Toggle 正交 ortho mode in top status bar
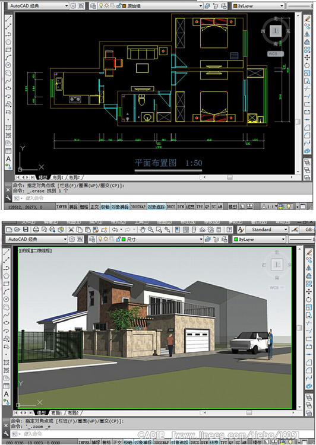Screen dimensions: 316x445 (x=94, y=207)
